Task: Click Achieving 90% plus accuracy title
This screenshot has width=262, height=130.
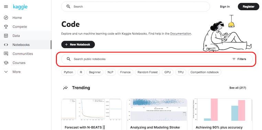Action: pos(219,128)
